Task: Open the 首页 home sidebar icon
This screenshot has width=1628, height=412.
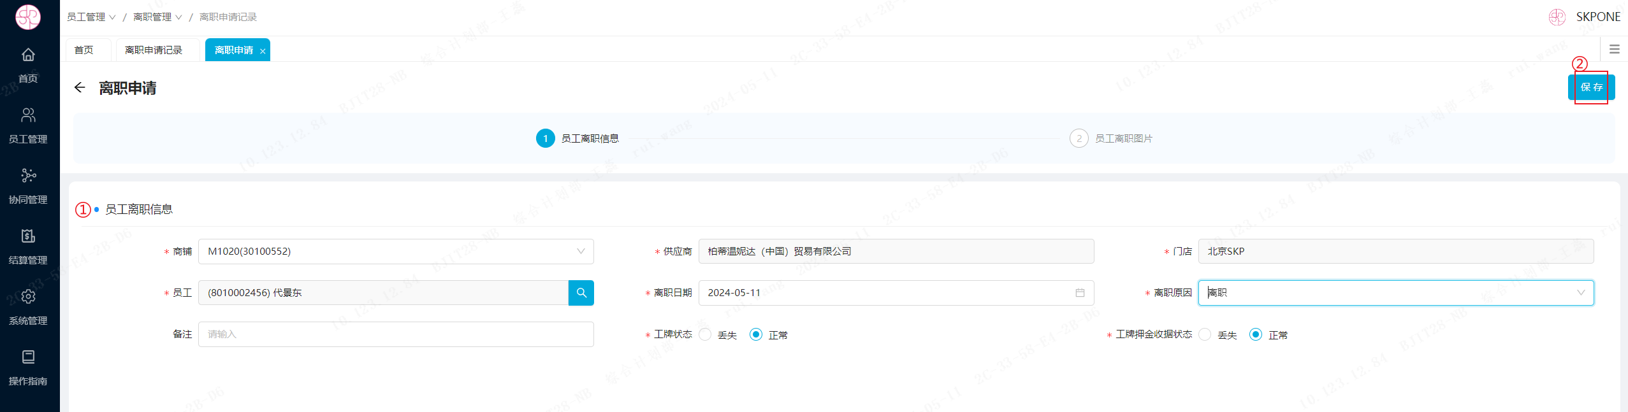Action: [28, 55]
